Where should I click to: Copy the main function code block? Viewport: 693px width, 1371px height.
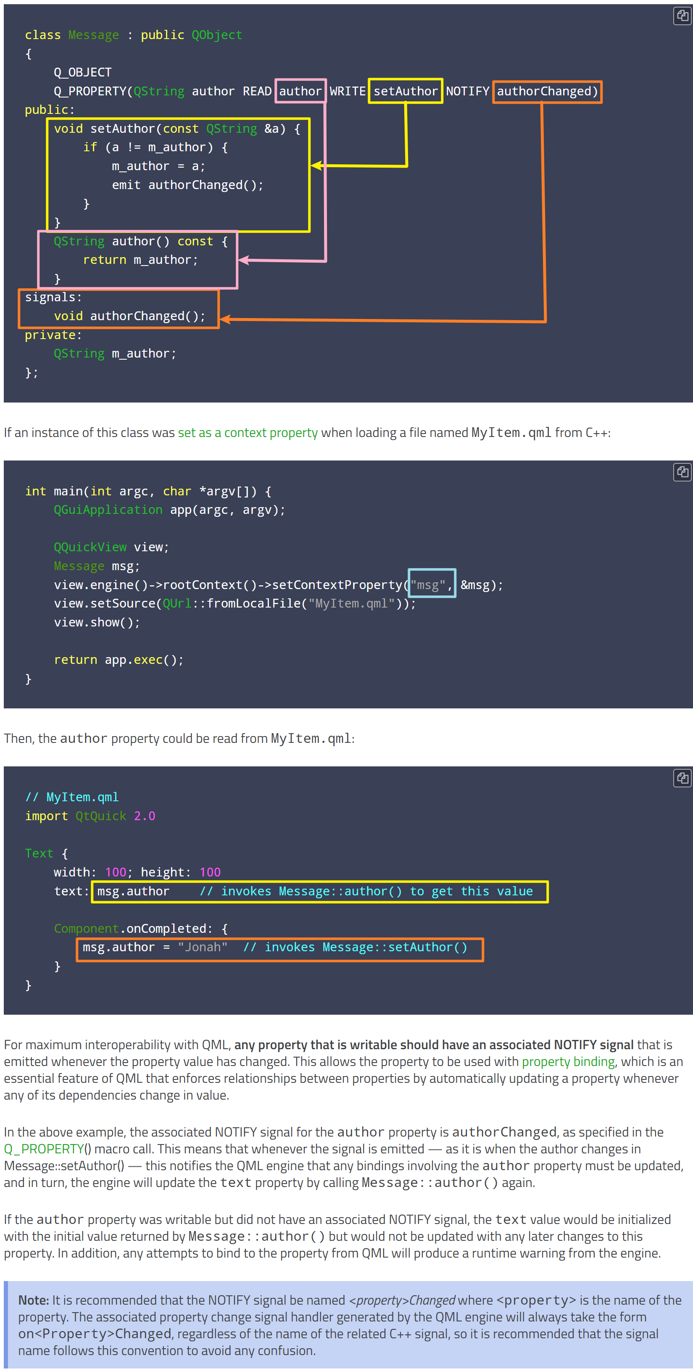point(682,472)
